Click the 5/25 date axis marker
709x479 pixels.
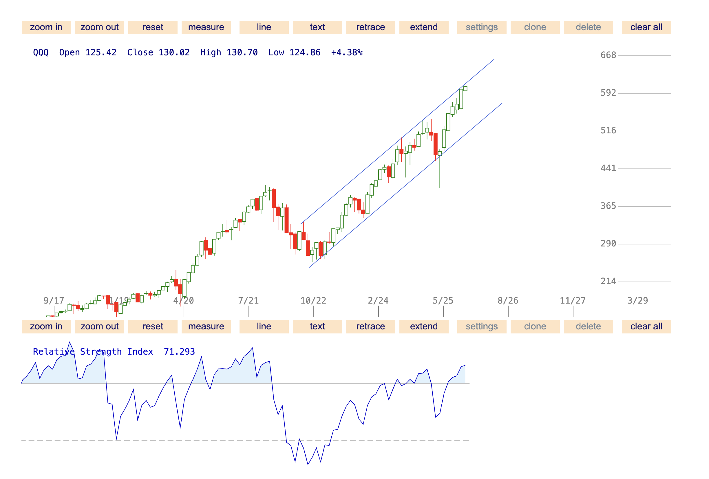(443, 301)
